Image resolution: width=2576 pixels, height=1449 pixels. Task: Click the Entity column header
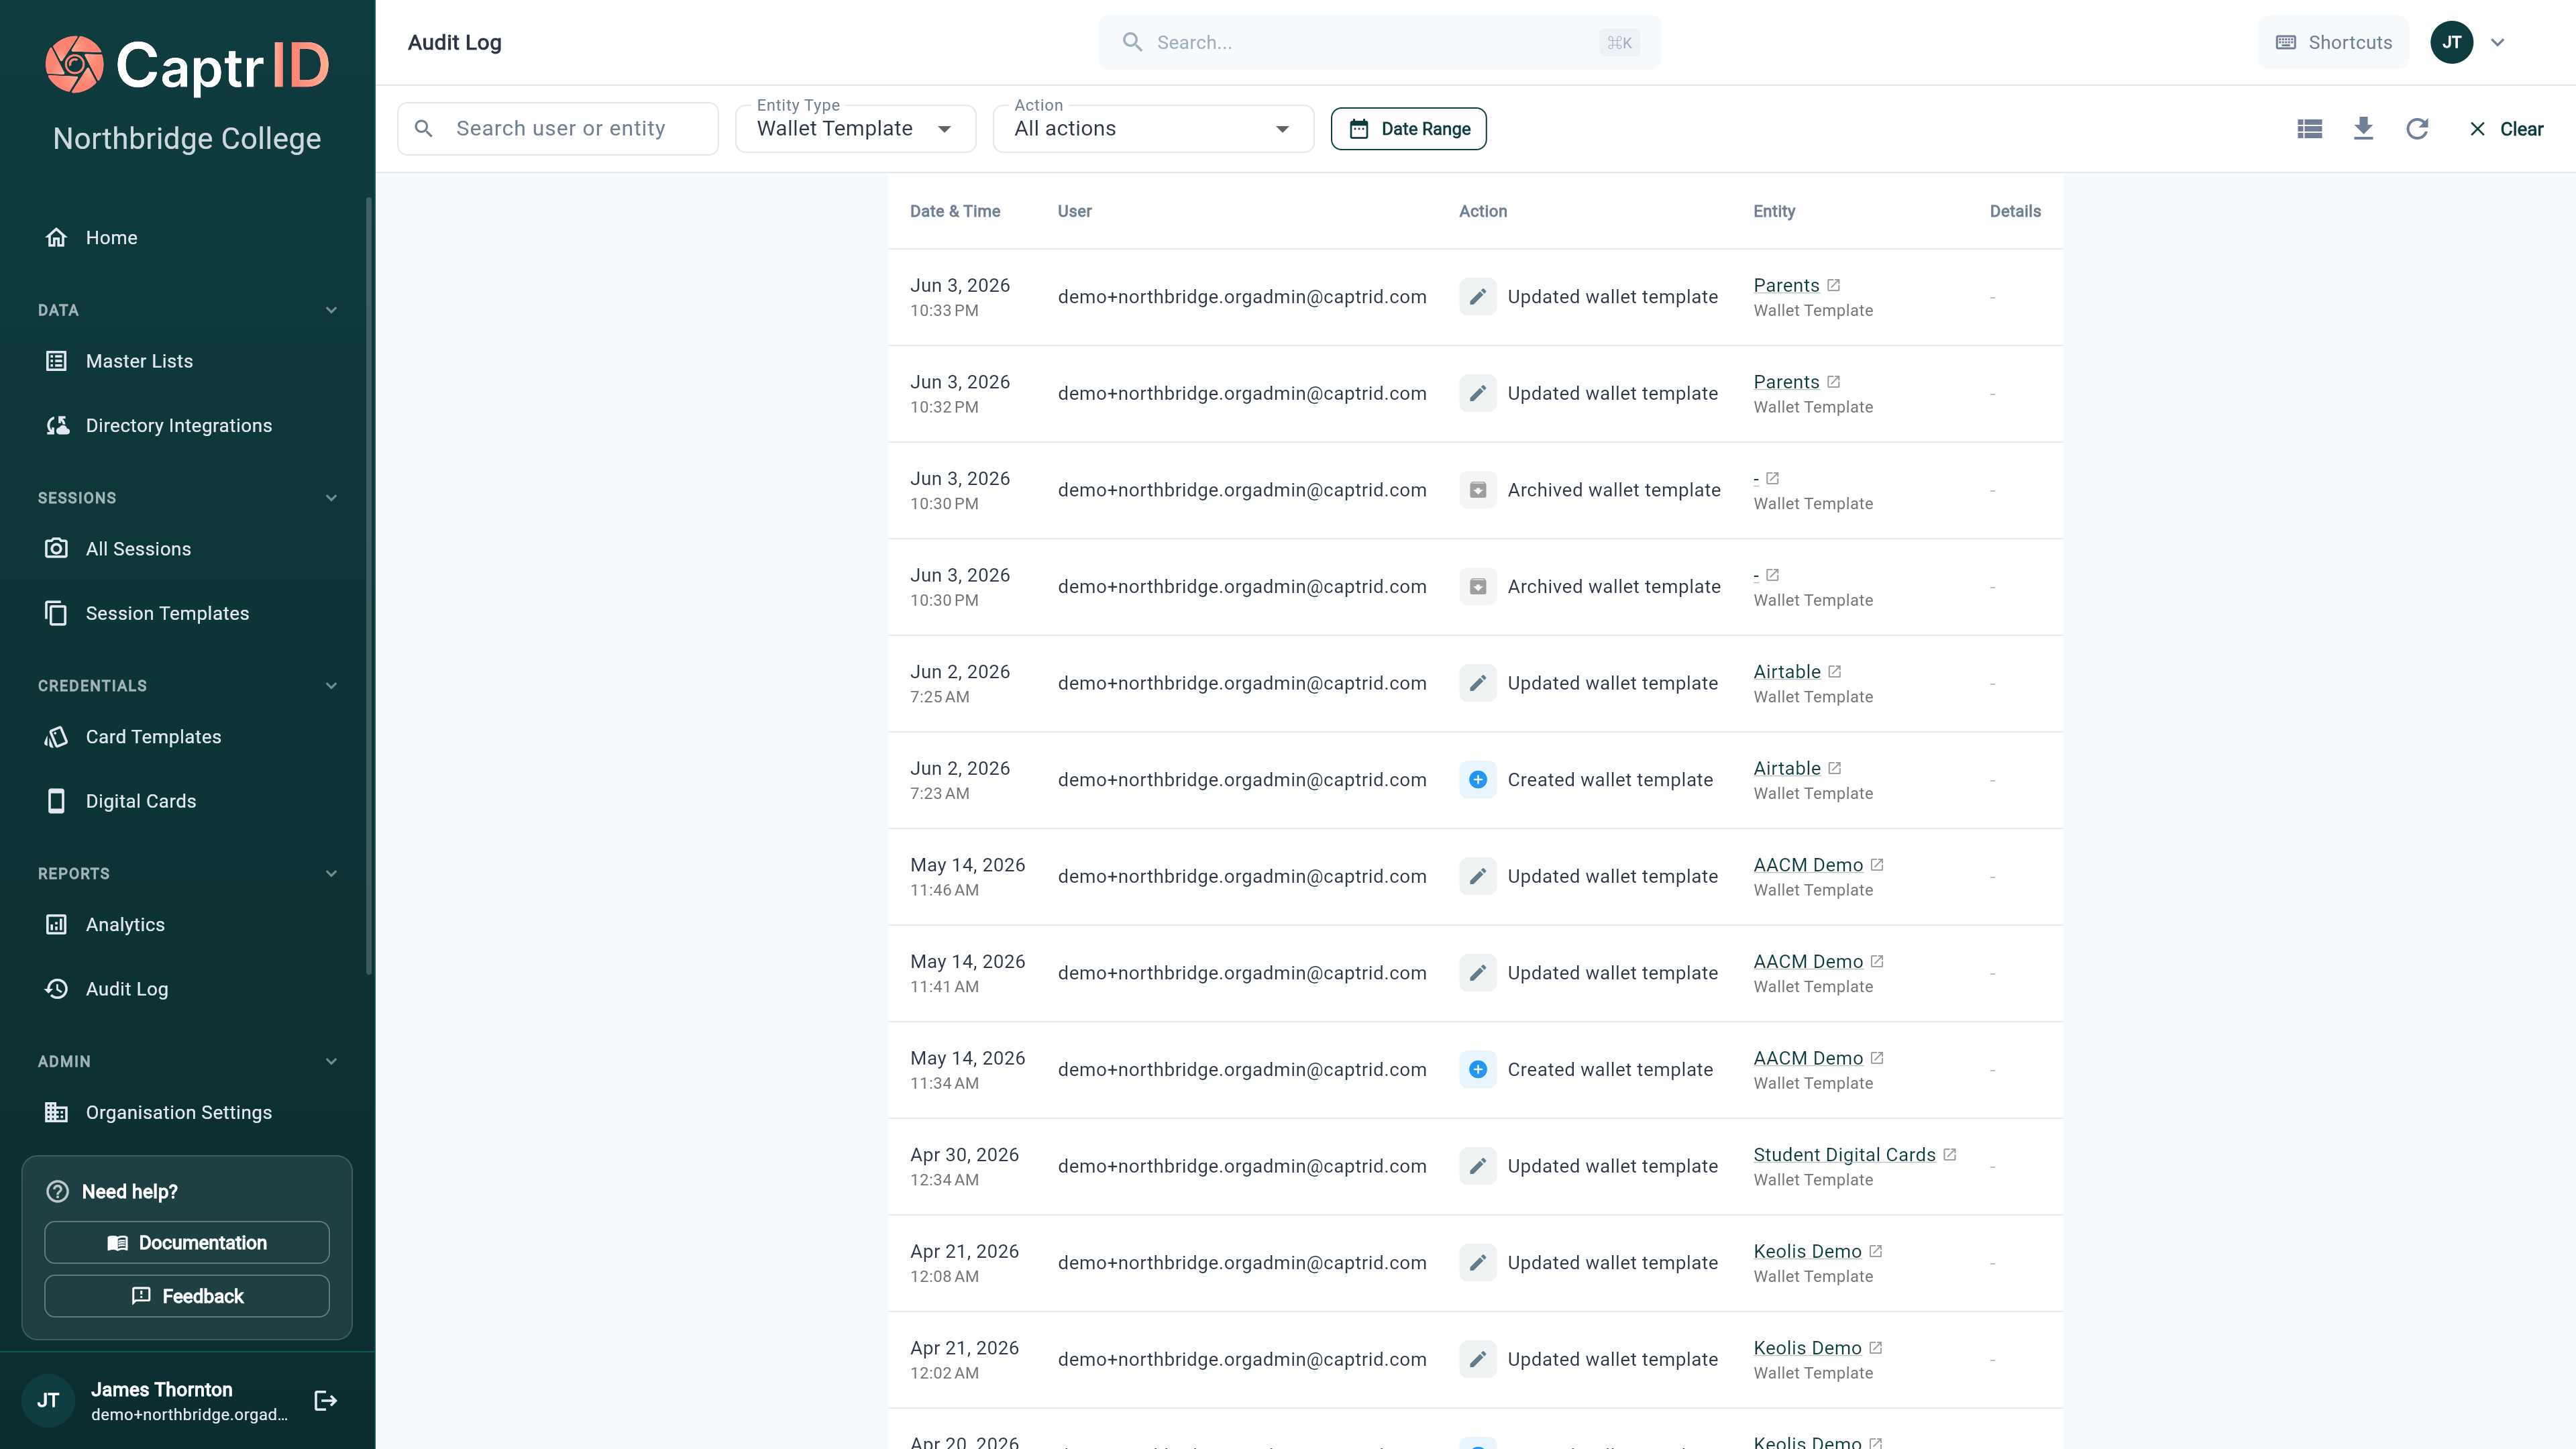tap(1774, 211)
